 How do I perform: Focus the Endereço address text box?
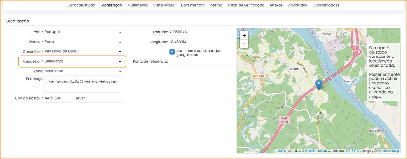click(x=83, y=84)
